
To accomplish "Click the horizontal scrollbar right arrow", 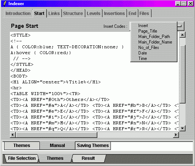I will click(x=176, y=135).
